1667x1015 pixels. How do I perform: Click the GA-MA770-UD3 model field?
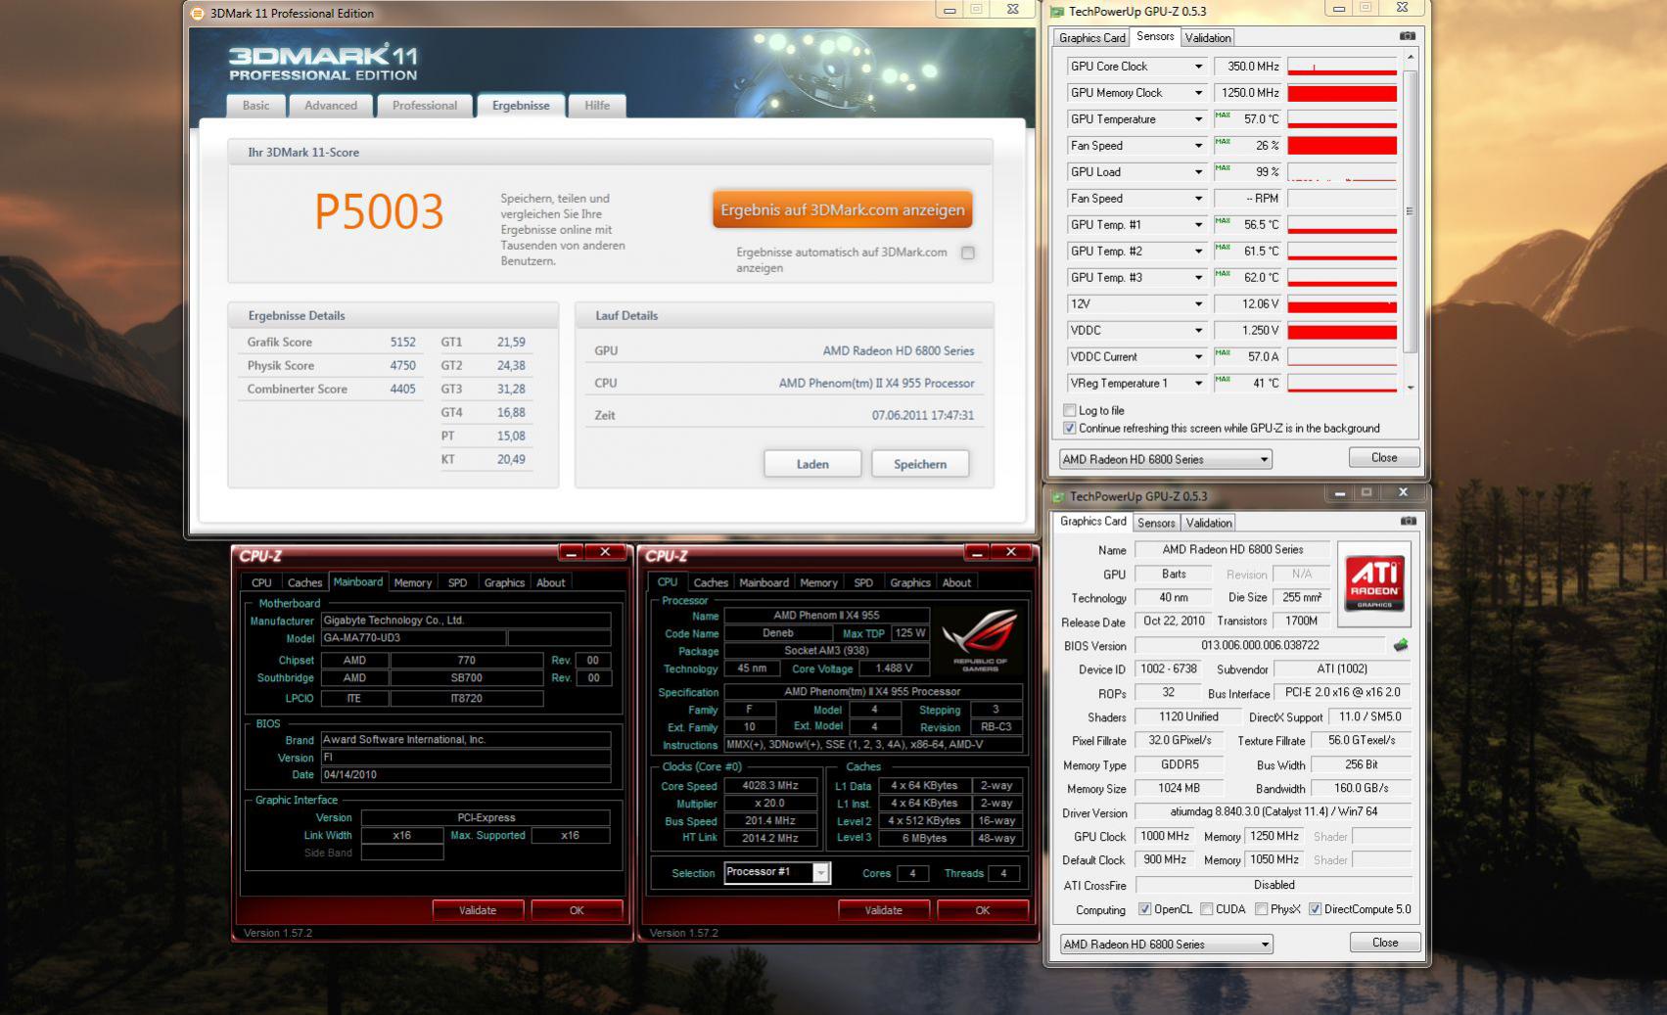[x=413, y=638]
